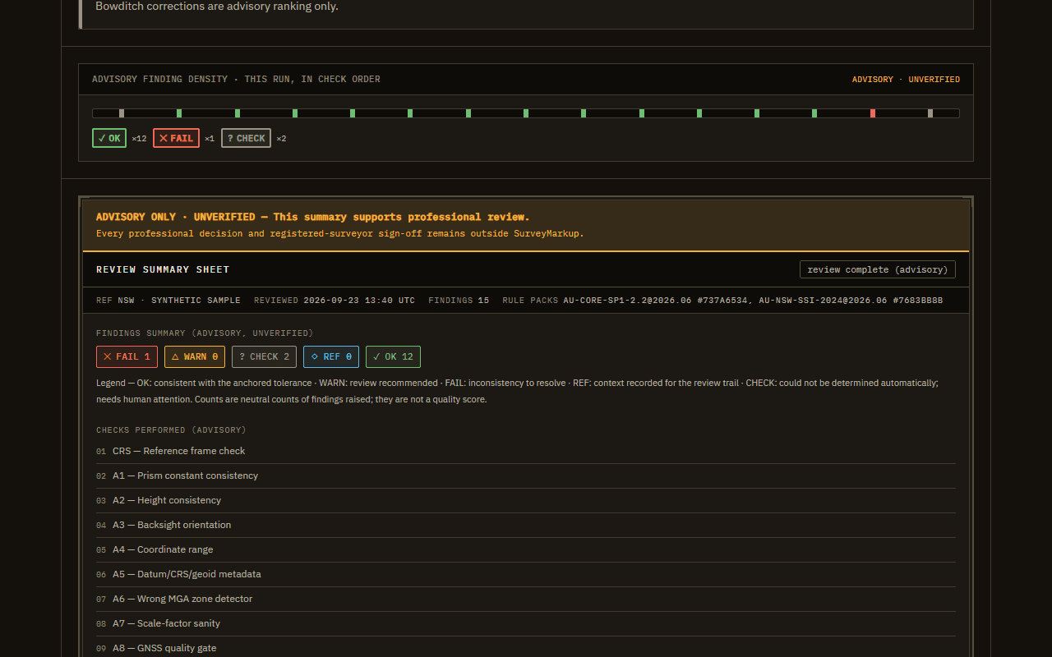Filter by FAIL 1 in findings summary
This screenshot has height=657, width=1052.
127,356
